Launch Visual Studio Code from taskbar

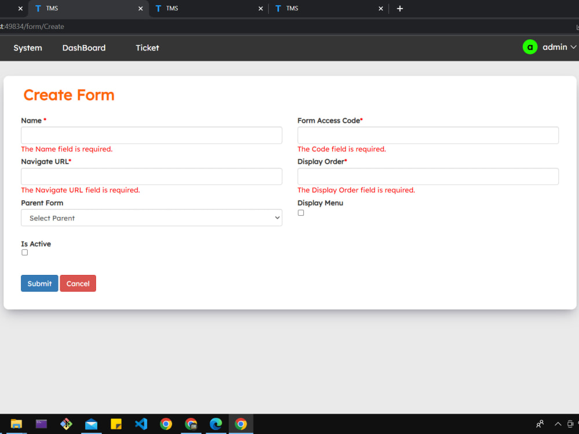(141, 424)
